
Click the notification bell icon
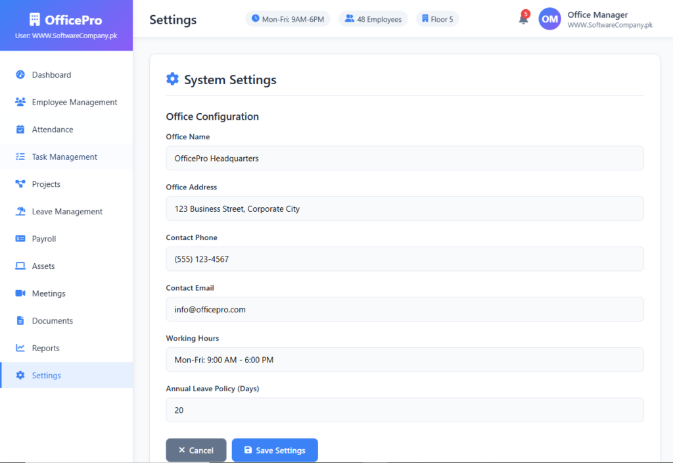[x=523, y=19]
